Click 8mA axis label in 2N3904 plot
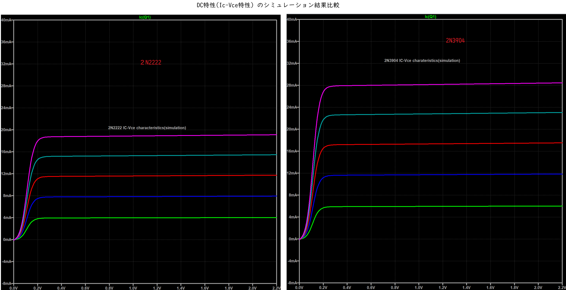The image size is (566, 290). [x=293, y=195]
